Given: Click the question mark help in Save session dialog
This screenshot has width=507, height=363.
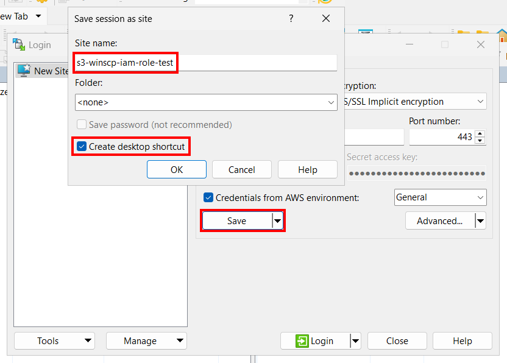Looking at the screenshot, I should 291,18.
